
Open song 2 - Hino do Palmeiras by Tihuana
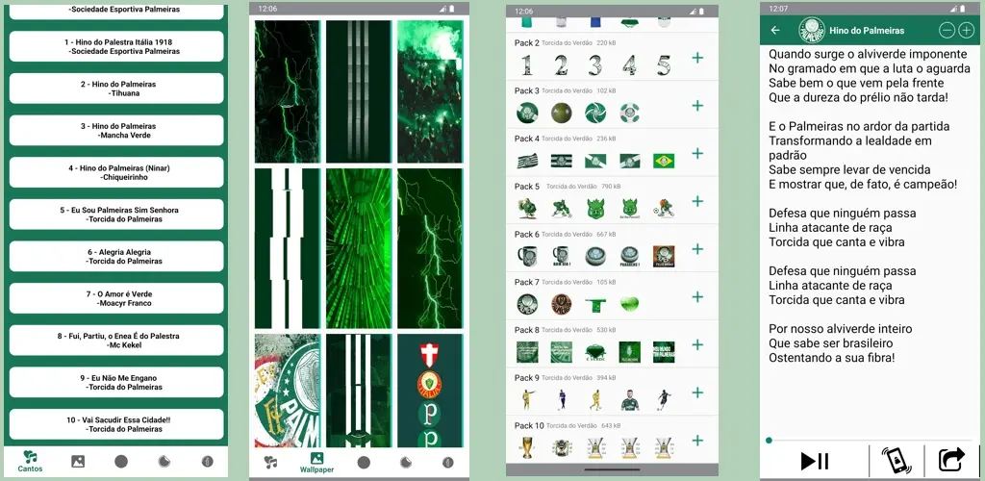pos(116,89)
